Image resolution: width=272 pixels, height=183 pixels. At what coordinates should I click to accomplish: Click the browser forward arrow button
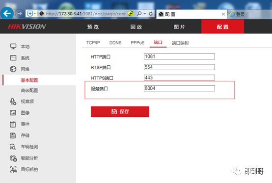pos(20,13)
